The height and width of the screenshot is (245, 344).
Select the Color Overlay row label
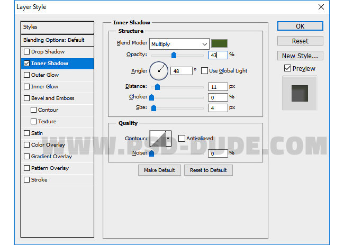48,145
